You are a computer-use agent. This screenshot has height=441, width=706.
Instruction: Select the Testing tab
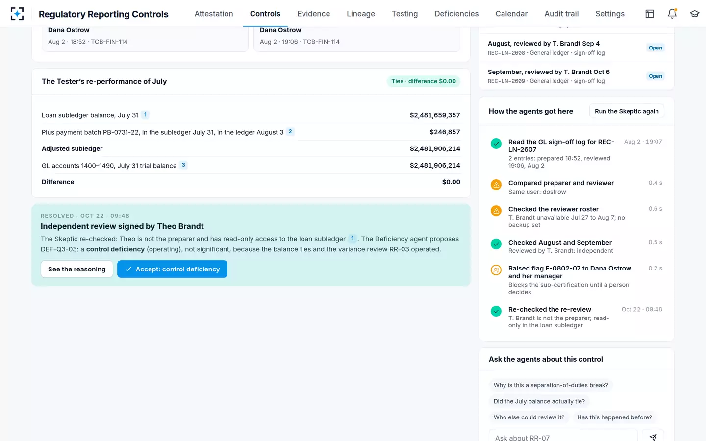tap(404, 14)
